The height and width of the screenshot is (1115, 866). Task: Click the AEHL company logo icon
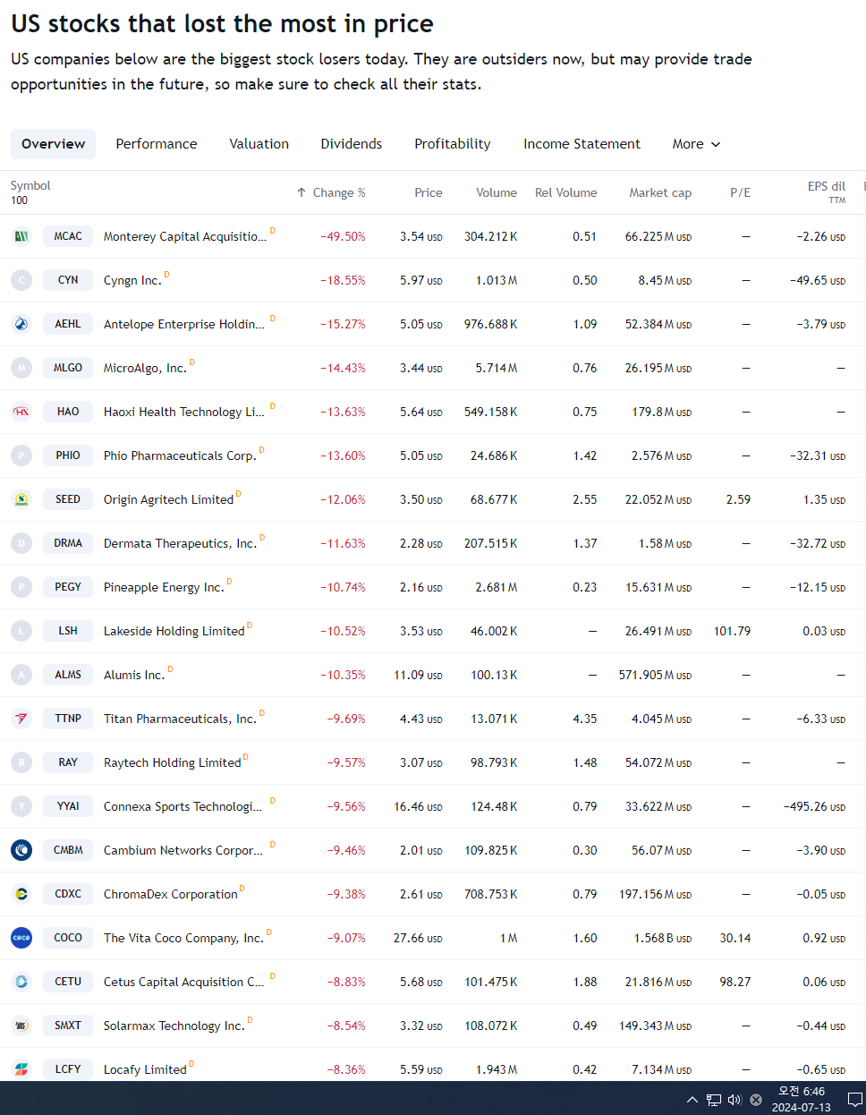pyautogui.click(x=21, y=324)
